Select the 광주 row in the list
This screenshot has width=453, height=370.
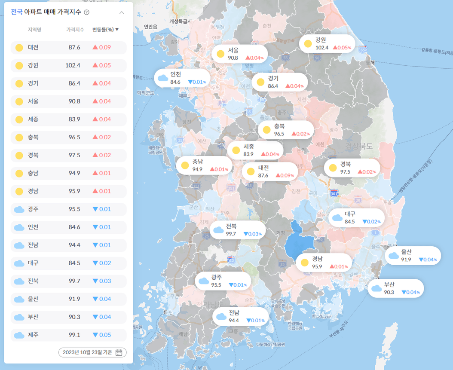click(68, 209)
